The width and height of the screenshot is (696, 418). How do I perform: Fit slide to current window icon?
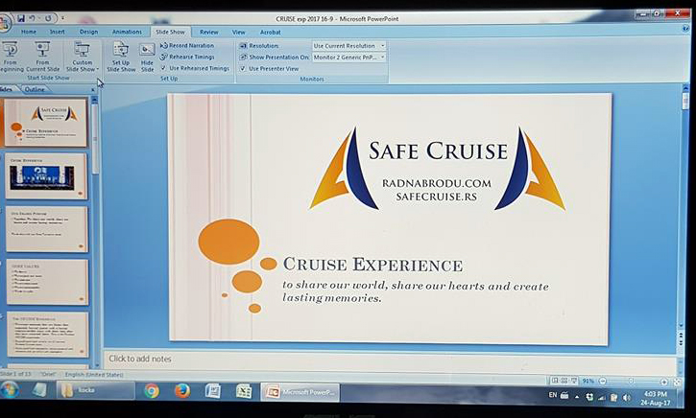[x=678, y=382]
